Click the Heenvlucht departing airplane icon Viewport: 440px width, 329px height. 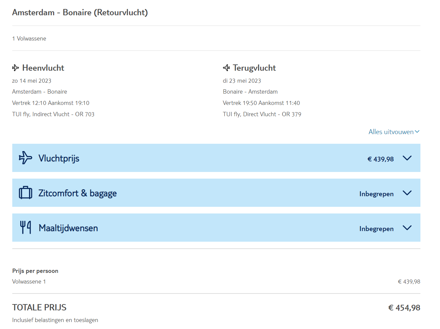[16, 68]
